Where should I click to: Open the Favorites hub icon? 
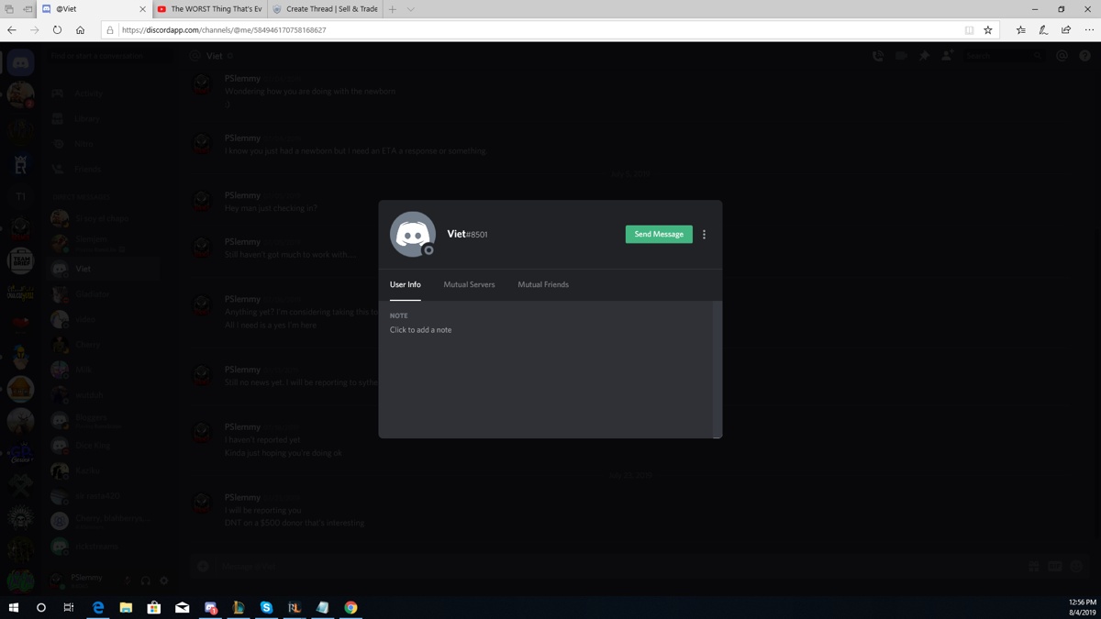pyautogui.click(x=1020, y=30)
